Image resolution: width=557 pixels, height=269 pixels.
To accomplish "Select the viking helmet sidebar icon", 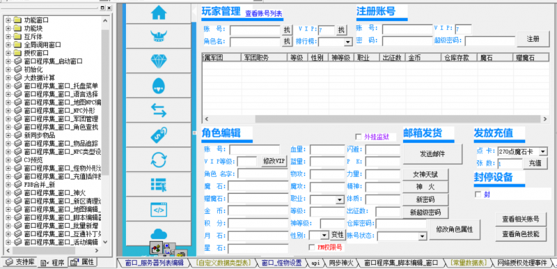I will point(159,36).
